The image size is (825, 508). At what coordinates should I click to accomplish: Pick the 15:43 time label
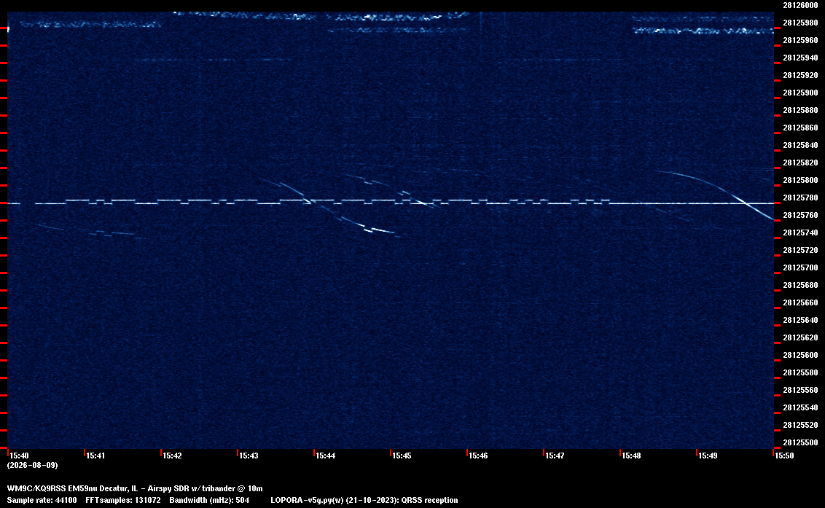[x=249, y=456]
